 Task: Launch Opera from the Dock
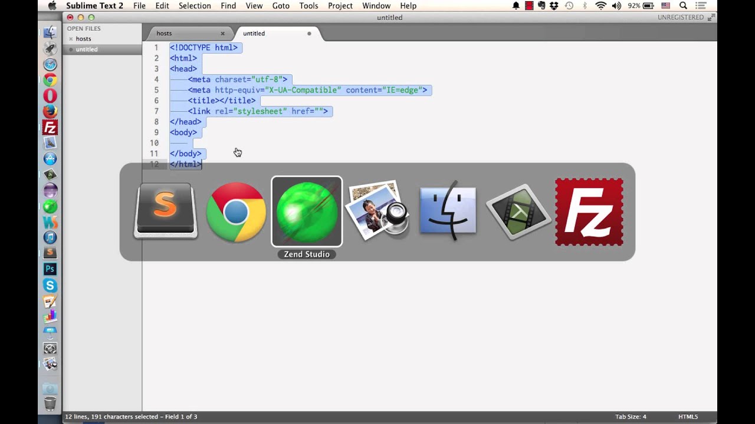click(x=50, y=95)
